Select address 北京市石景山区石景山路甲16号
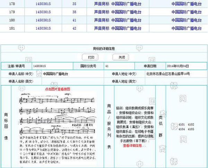The width and height of the screenshot is (208, 168). coord(168,74)
